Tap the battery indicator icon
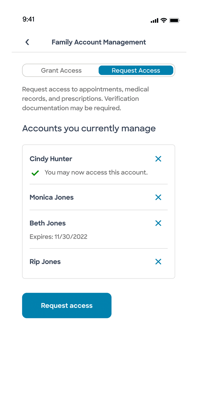This screenshot has width=198, height=402. [175, 20]
